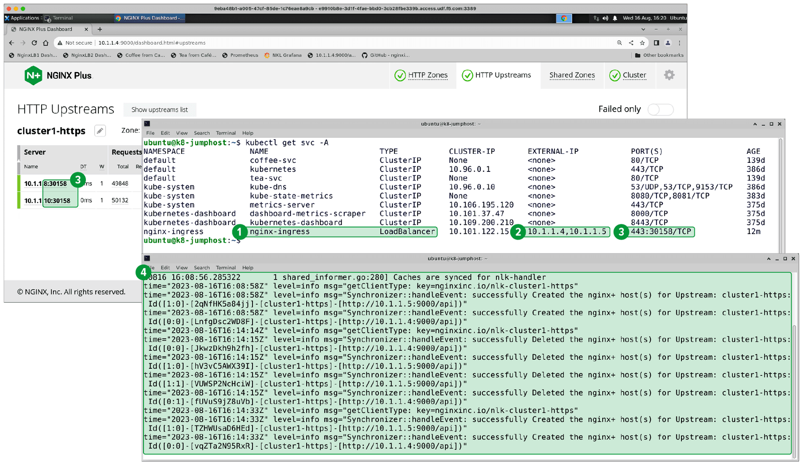
Task: Click the volume icon in the top bar
Action: pos(605,18)
